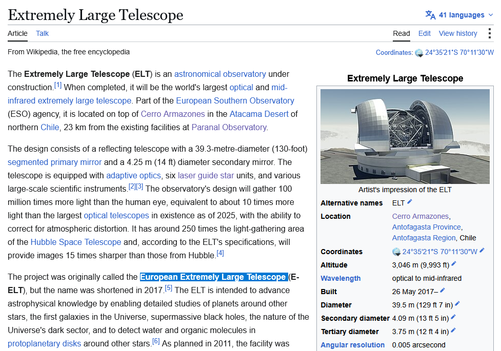This screenshot has width=501, height=351.
Task: Click the value optical to mid-infrared
Action: 427,278
